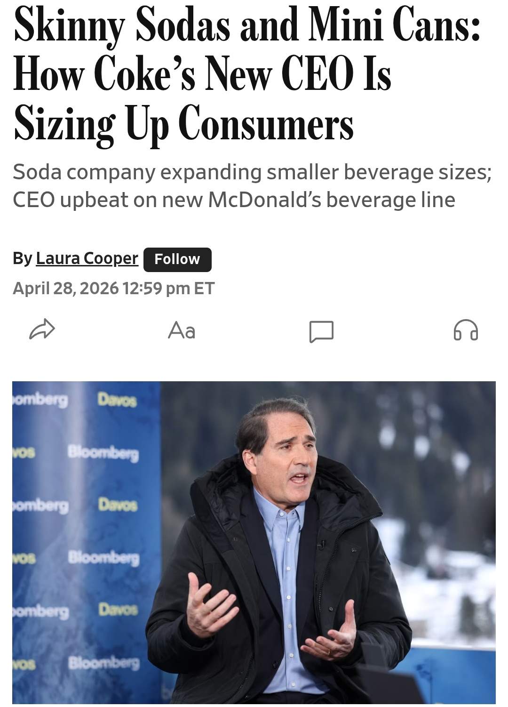Tap the headphones listen-to-article icon

click(466, 329)
